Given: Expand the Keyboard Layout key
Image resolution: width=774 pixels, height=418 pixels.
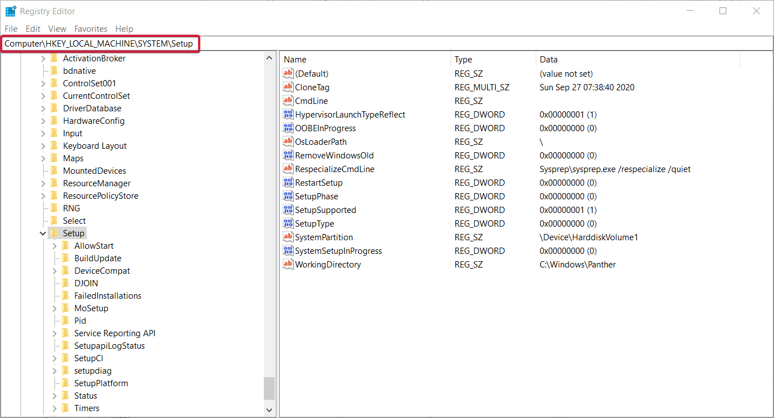Looking at the screenshot, I should tap(43, 146).
